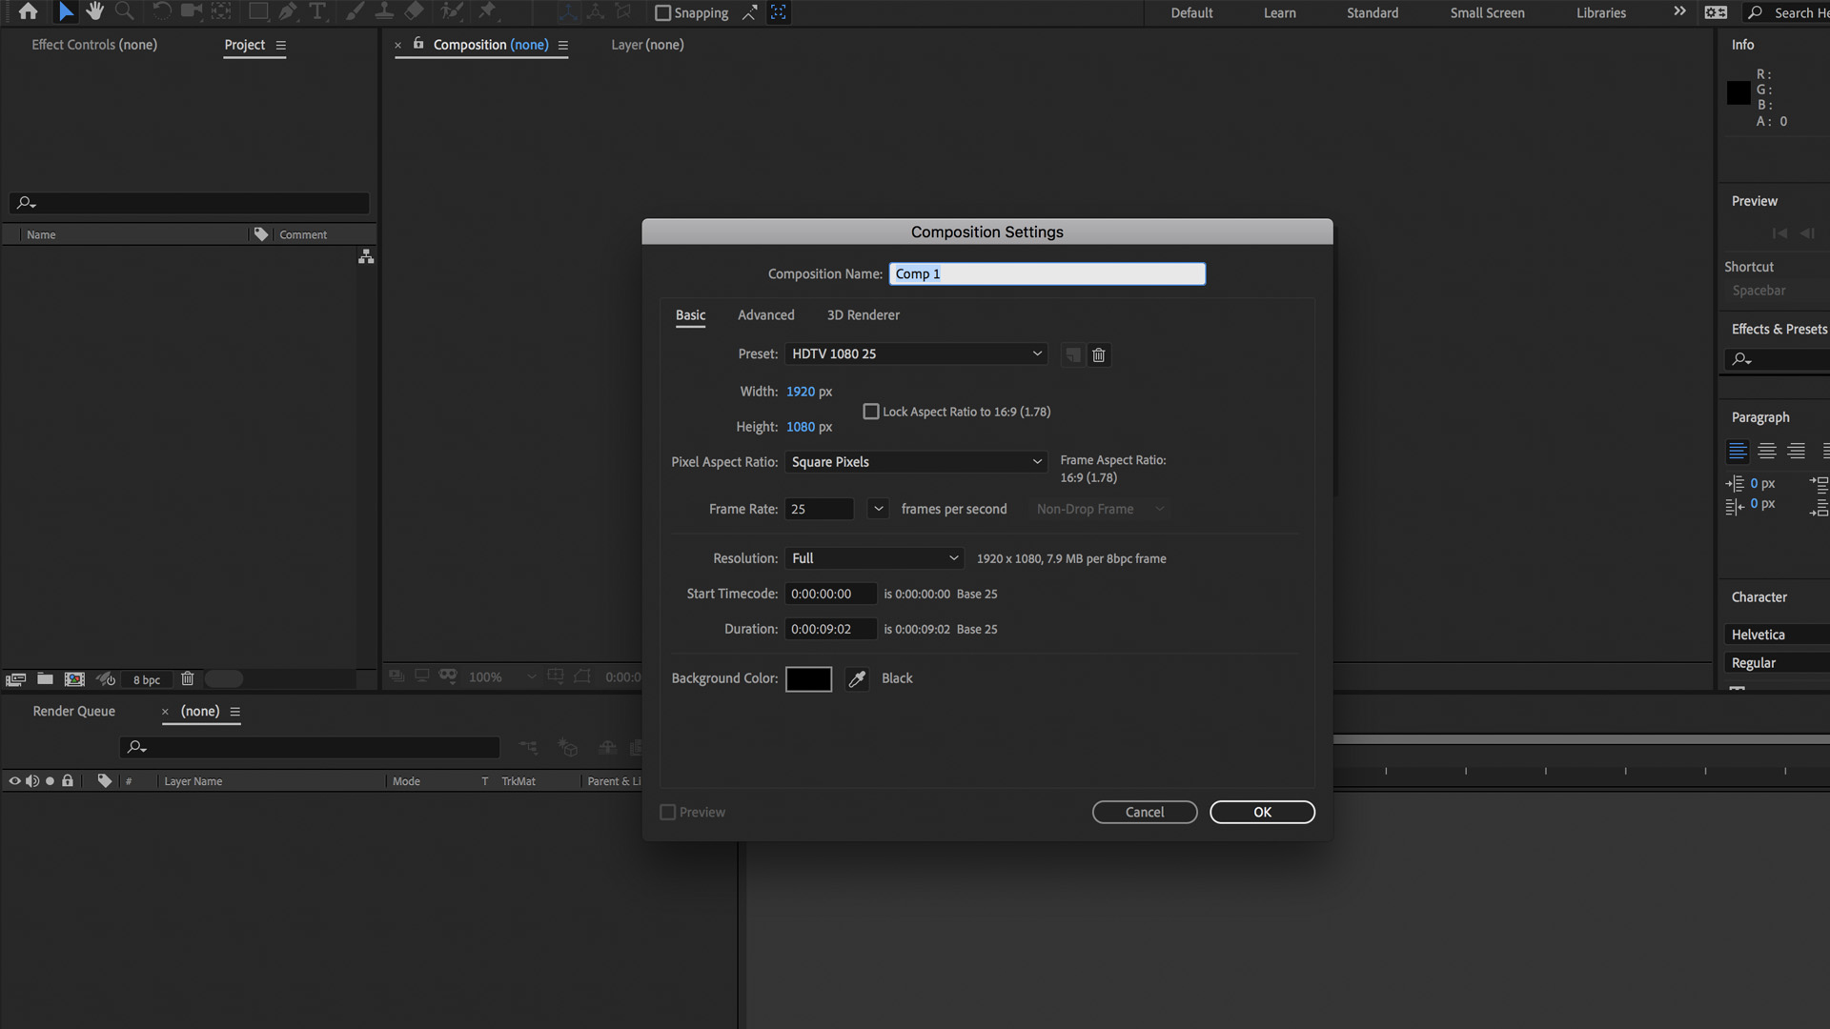Click the OK button
This screenshot has width=1830, height=1029.
(x=1262, y=812)
